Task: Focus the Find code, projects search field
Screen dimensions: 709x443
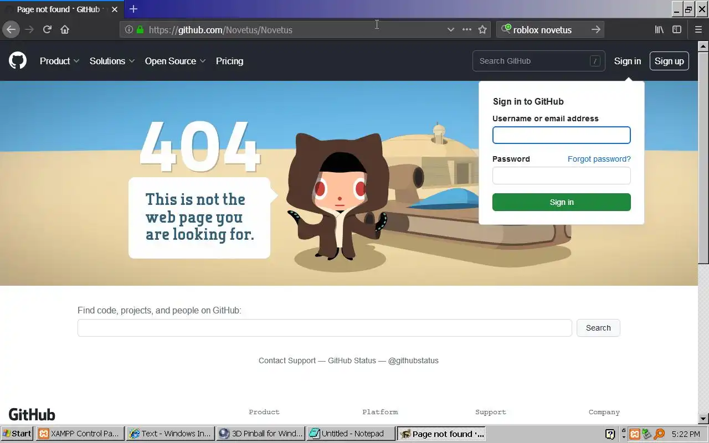Action: pyautogui.click(x=325, y=328)
